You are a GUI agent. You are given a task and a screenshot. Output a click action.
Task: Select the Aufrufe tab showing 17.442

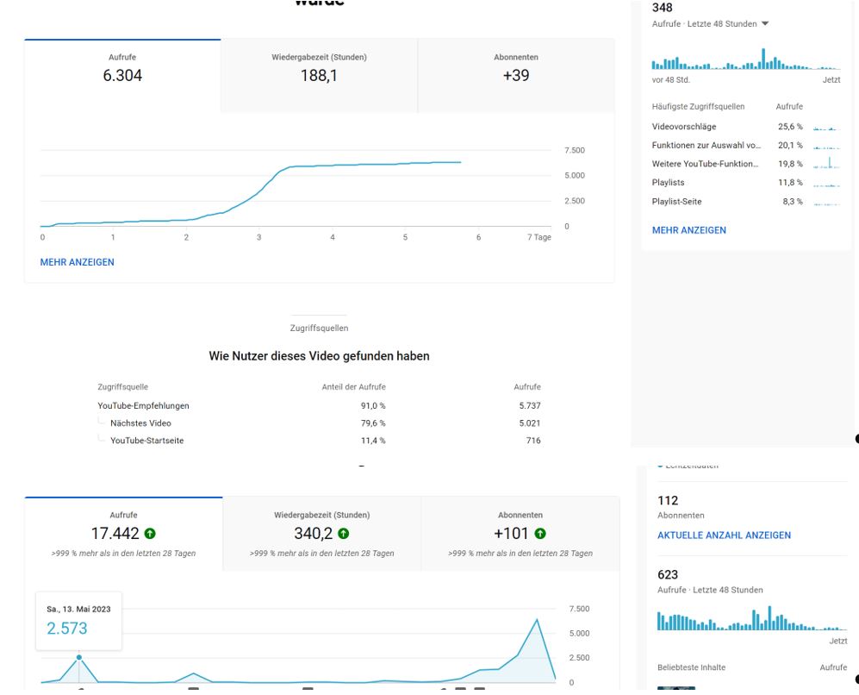(x=123, y=534)
